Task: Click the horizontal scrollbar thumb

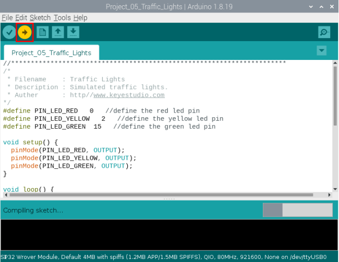Action: point(161,195)
